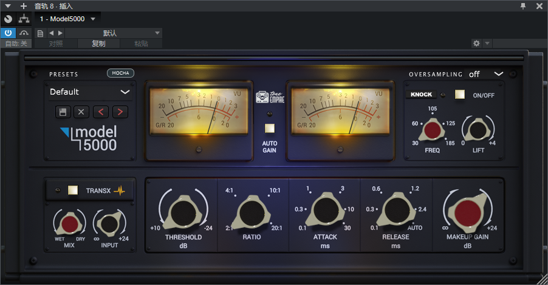Screen dimensions: 548x285
Task: Click the MOCHA skin button
Action: coord(120,73)
